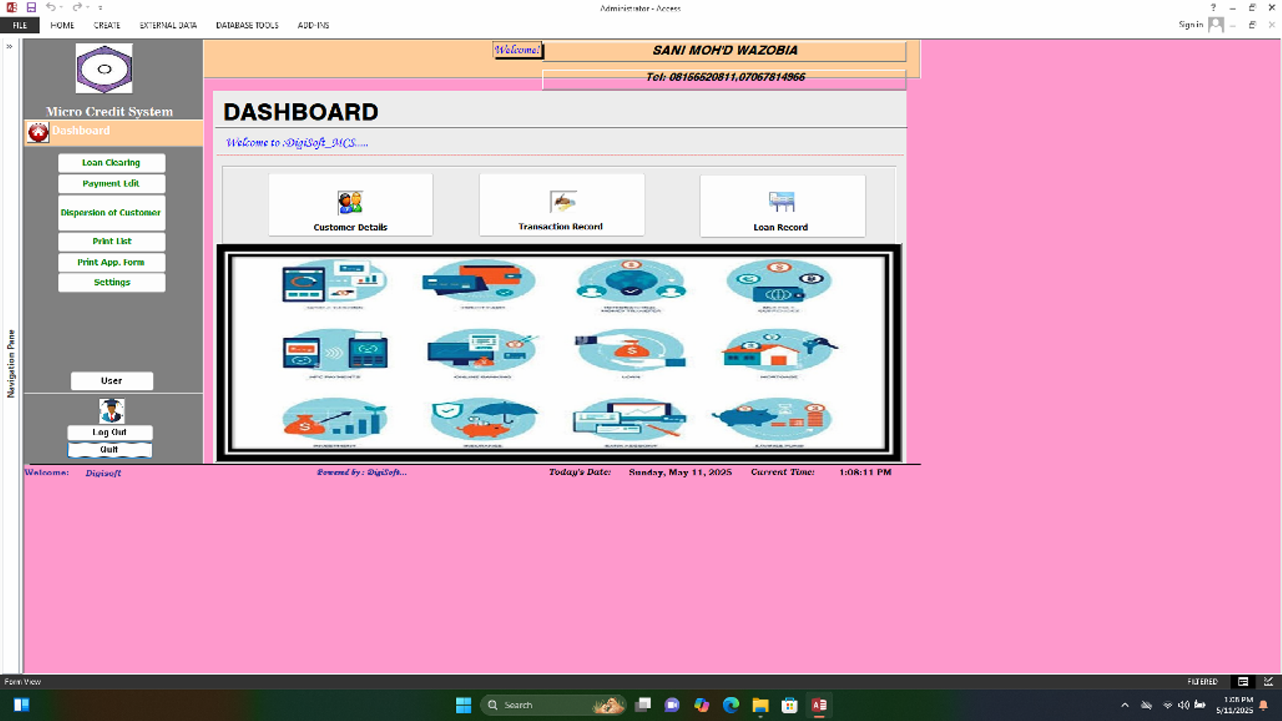Open the CREATE ribbon tab

coord(107,25)
